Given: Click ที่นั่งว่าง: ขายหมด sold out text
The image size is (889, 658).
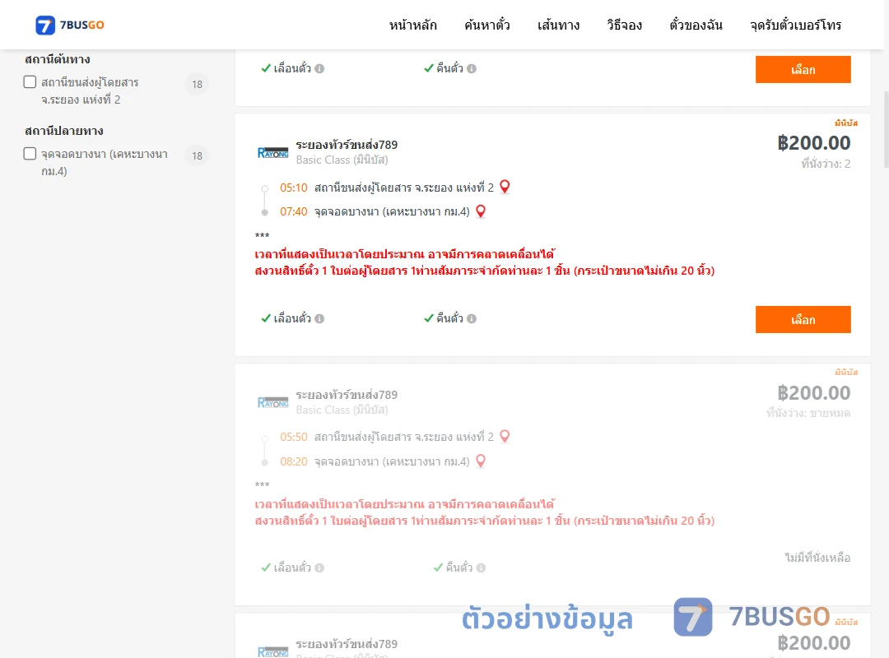Looking at the screenshot, I should [808, 413].
